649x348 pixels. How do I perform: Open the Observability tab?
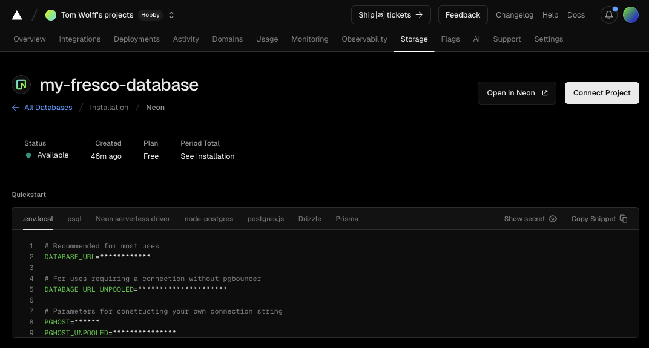tap(364, 39)
